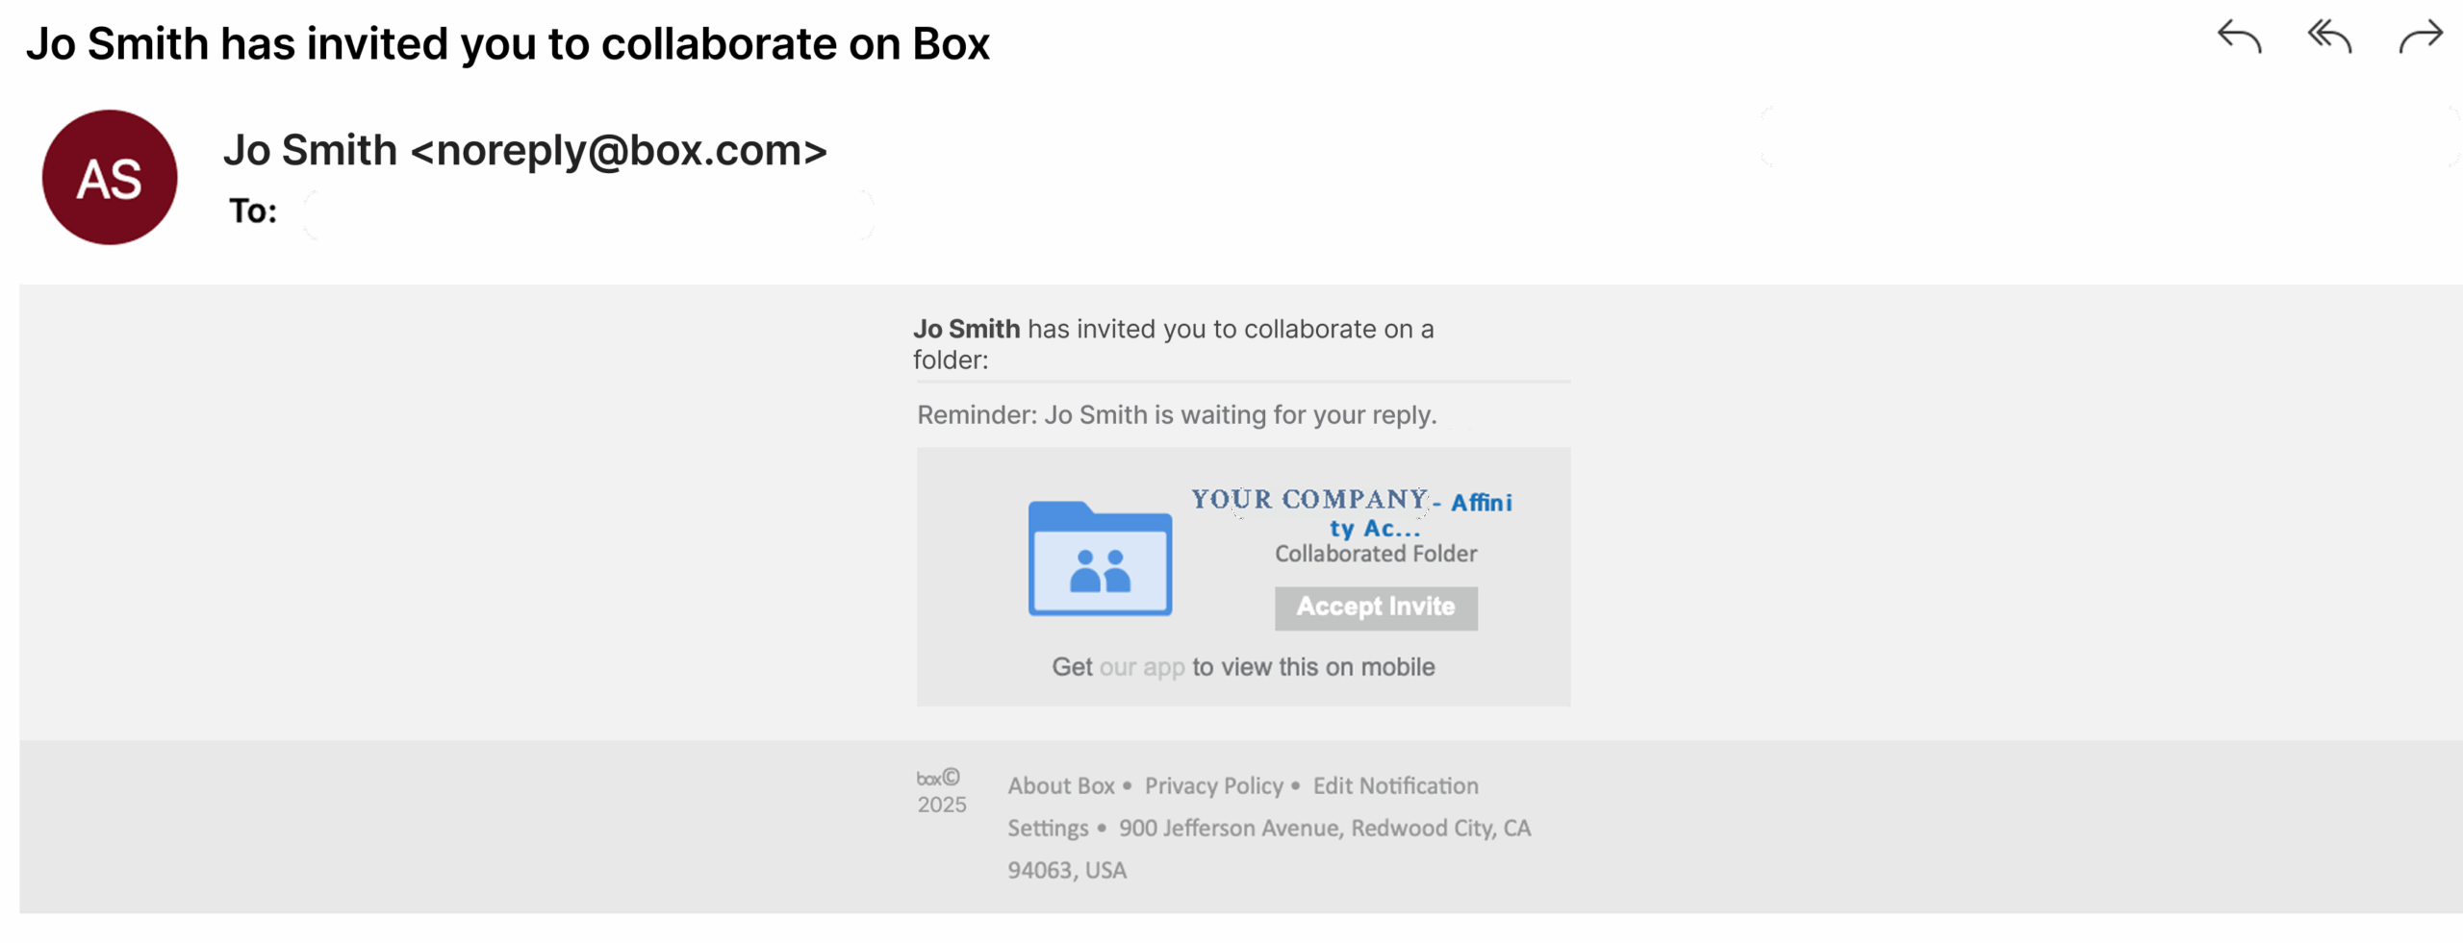Open the Privacy Policy link
This screenshot has width=2463, height=943.
pos(1214,786)
